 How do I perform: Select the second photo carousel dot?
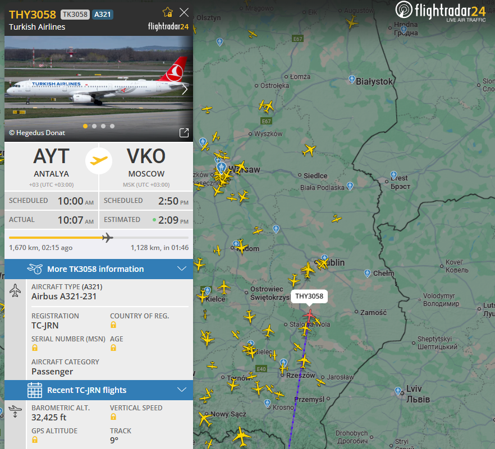click(x=94, y=126)
